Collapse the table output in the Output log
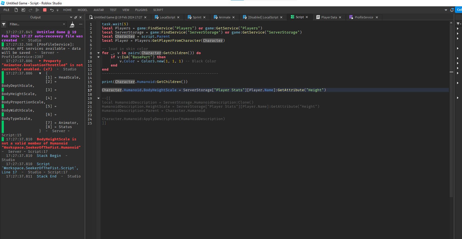 (x=40, y=73)
